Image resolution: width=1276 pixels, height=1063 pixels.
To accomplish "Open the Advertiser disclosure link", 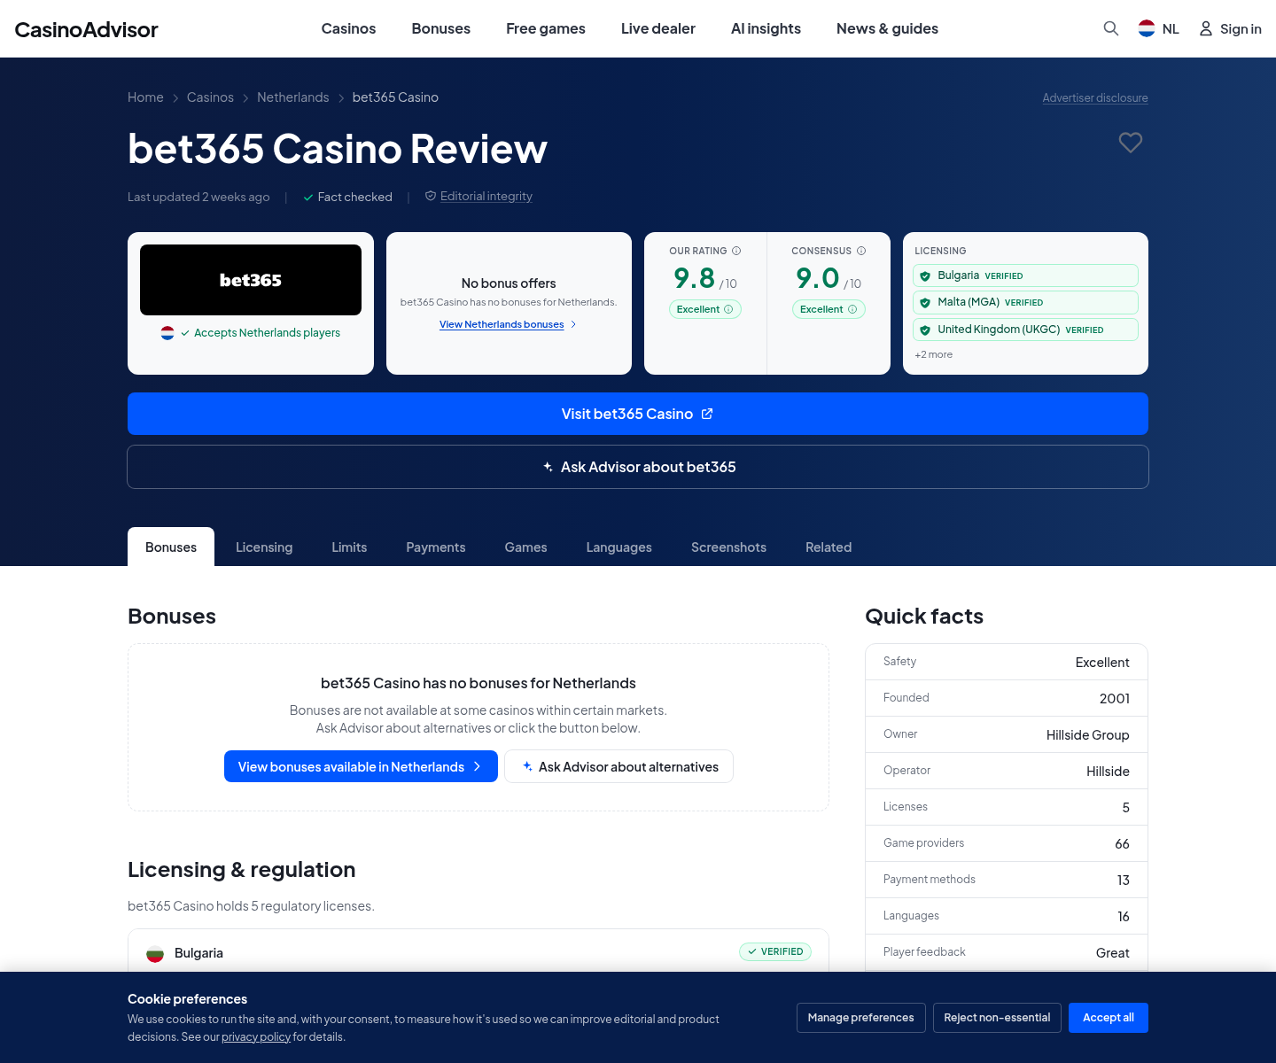I will pos(1095,97).
